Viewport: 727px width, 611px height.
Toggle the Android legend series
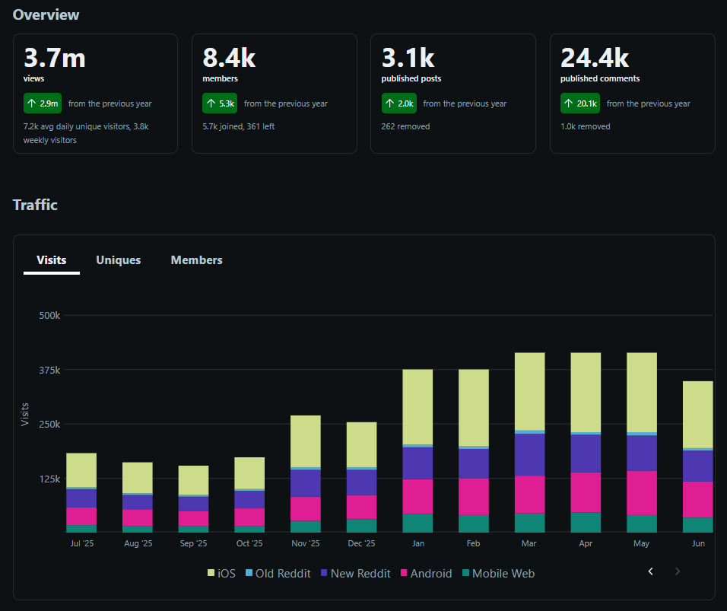click(426, 574)
